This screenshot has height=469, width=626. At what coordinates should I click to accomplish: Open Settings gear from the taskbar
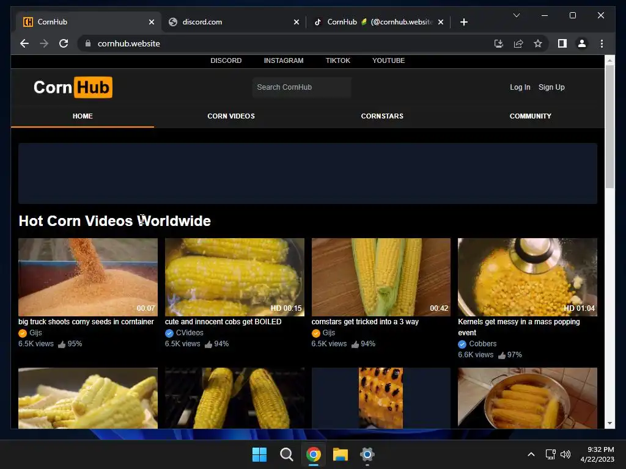pos(367,454)
